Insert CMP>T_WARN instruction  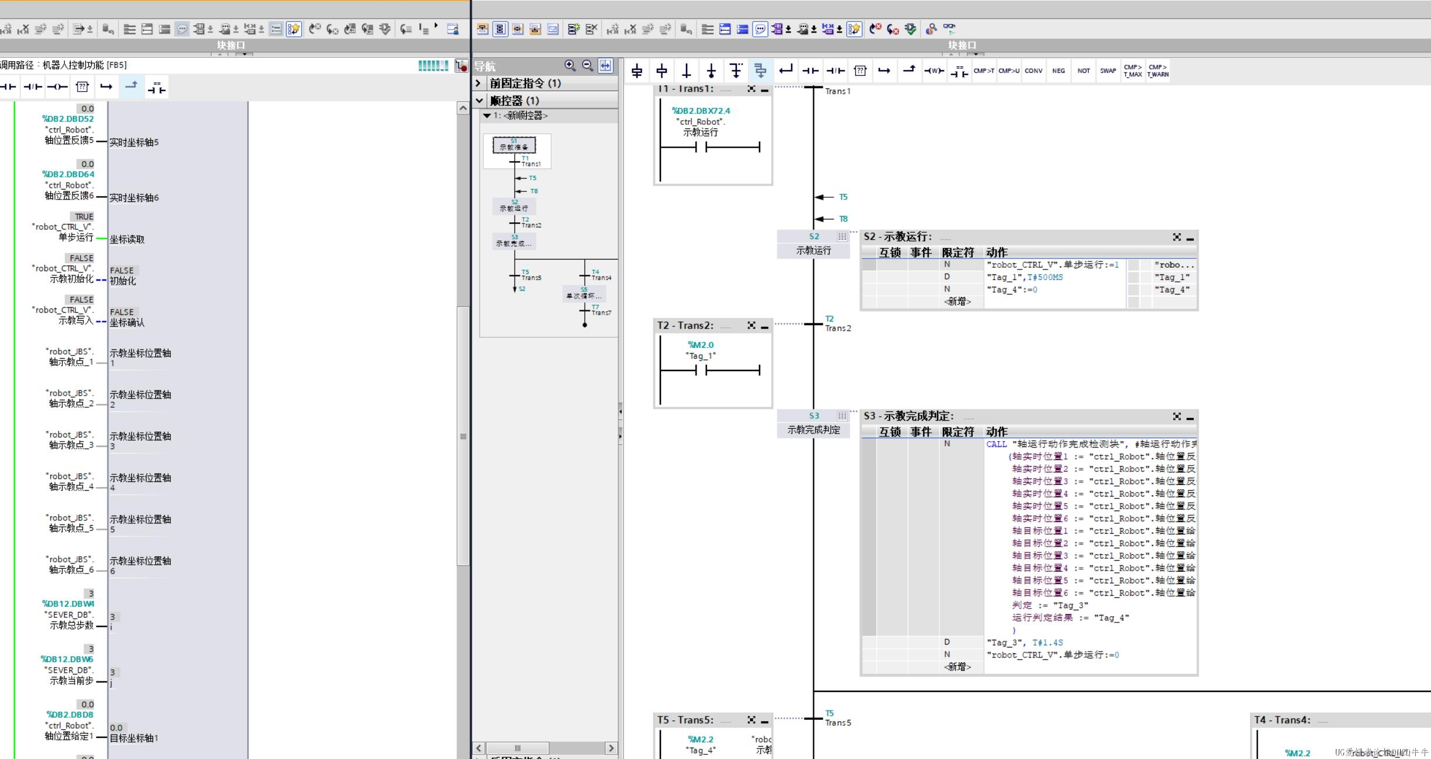point(1158,71)
